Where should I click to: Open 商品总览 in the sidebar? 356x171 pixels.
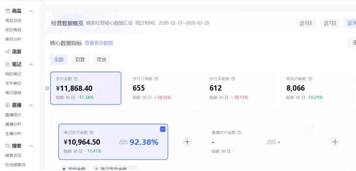(x=13, y=21)
